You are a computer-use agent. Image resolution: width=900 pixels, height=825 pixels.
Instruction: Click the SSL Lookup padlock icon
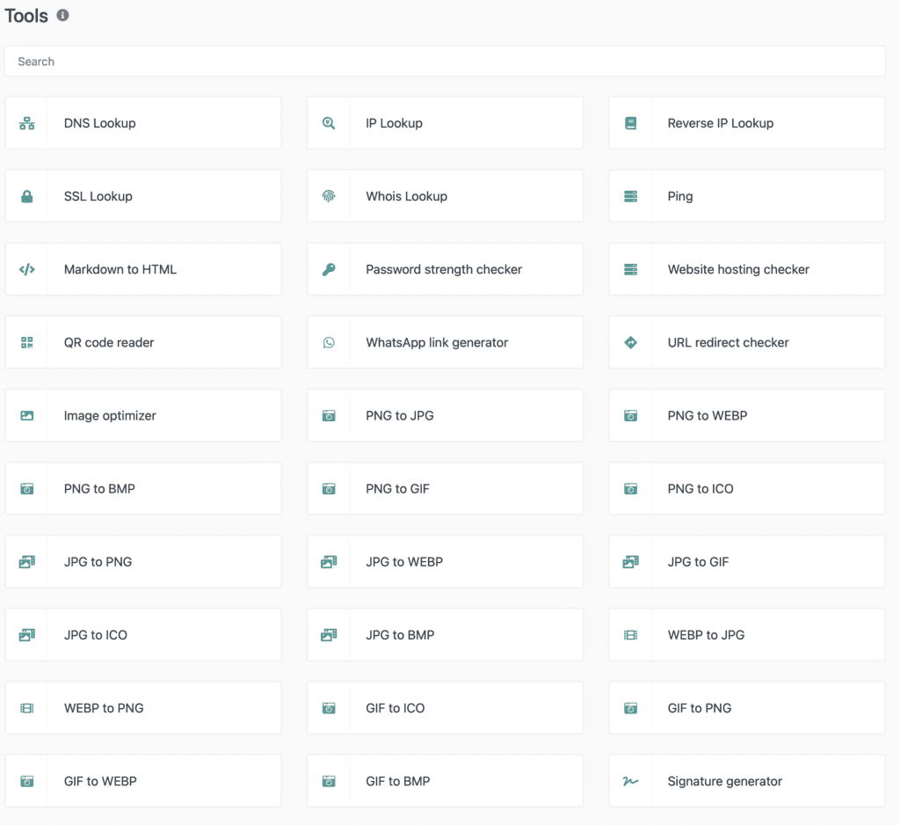(x=27, y=196)
